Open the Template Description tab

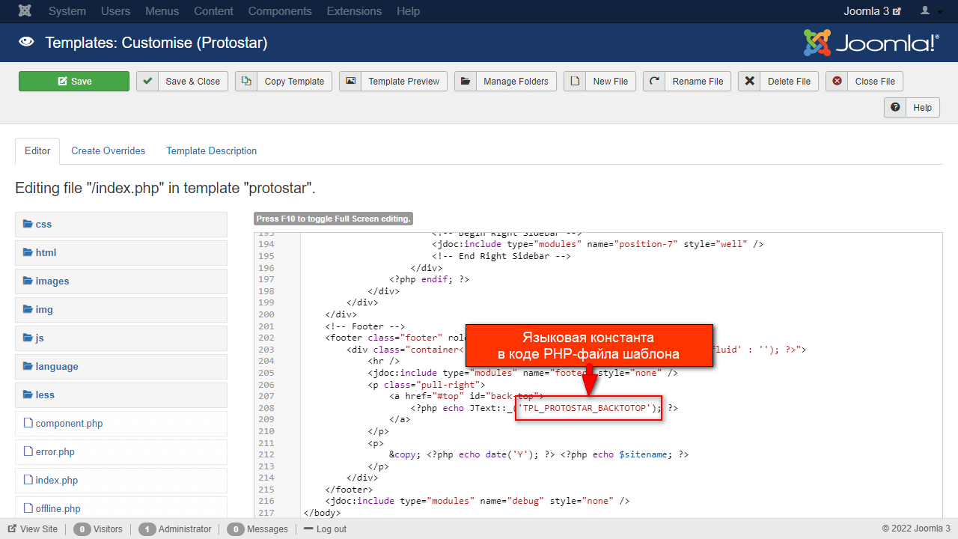211,150
